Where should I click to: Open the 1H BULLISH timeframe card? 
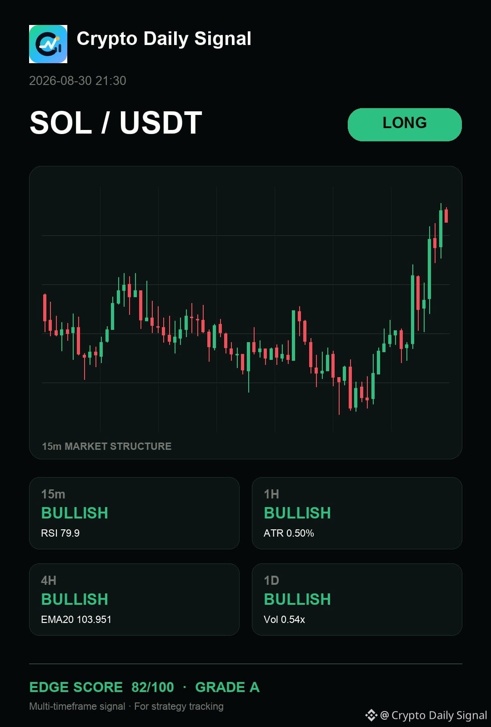coord(357,513)
